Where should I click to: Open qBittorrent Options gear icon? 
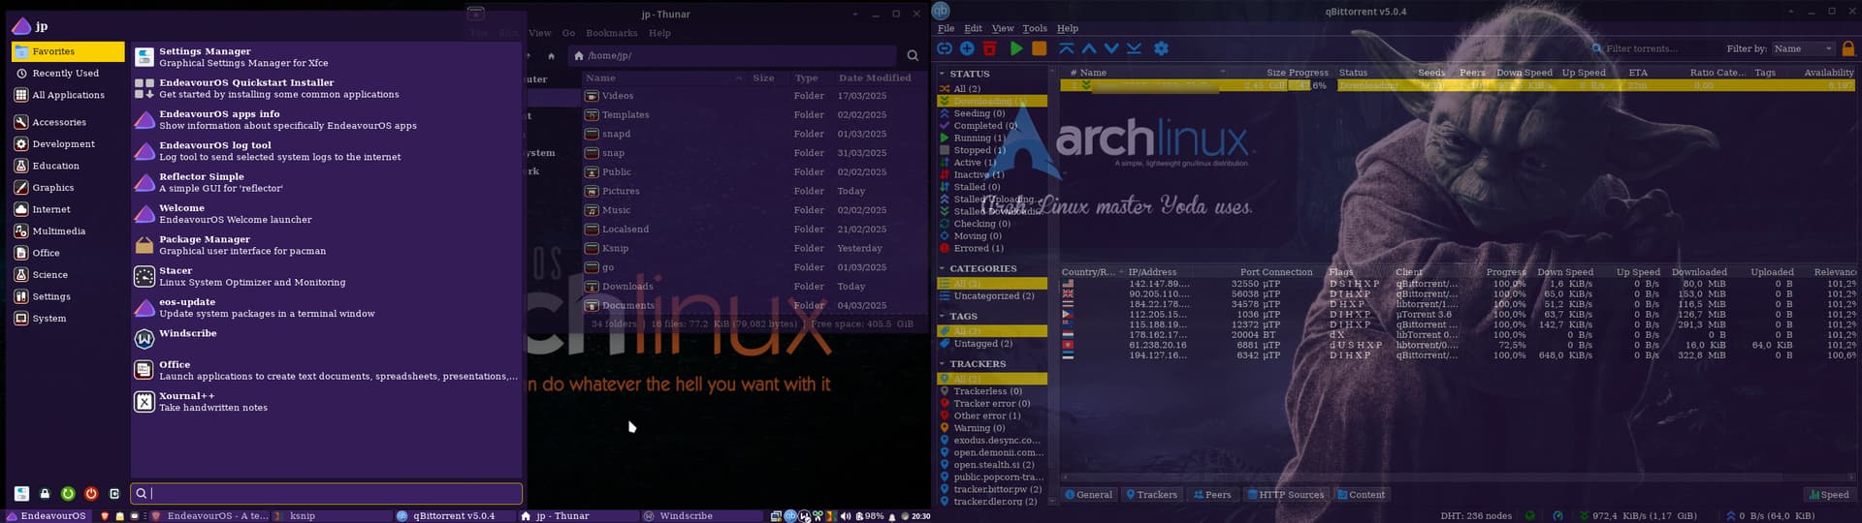tap(1161, 48)
